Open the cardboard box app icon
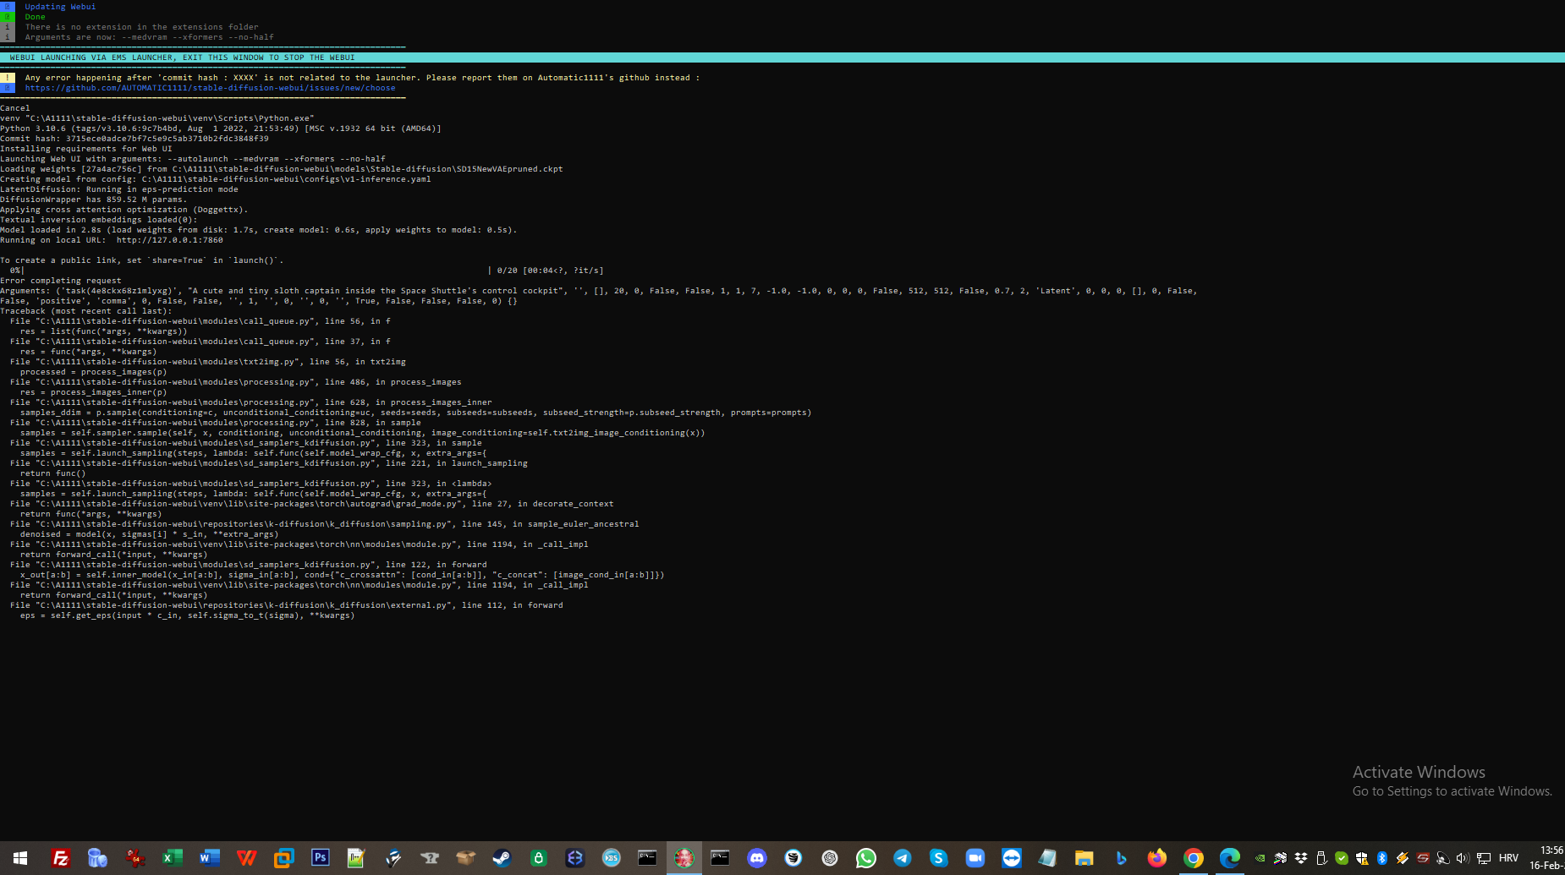Image resolution: width=1565 pixels, height=875 pixels. pos(465,858)
